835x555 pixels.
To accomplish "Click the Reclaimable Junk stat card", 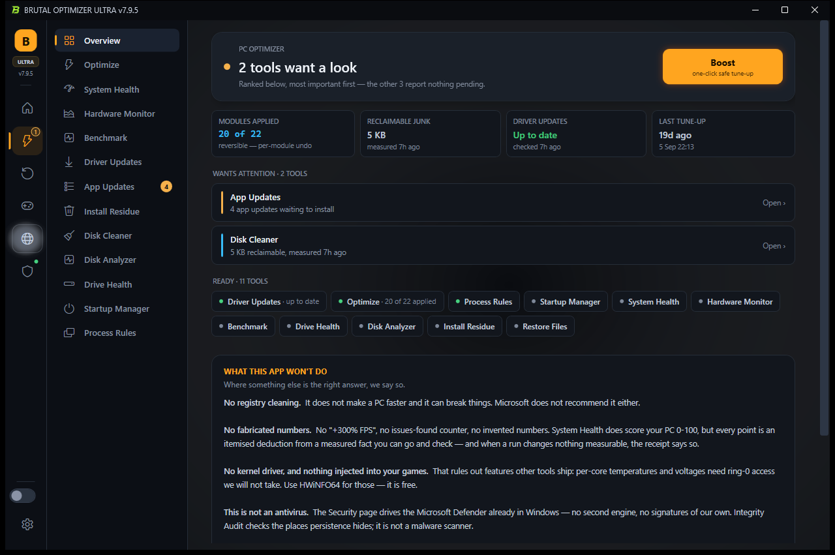I will tap(431, 134).
